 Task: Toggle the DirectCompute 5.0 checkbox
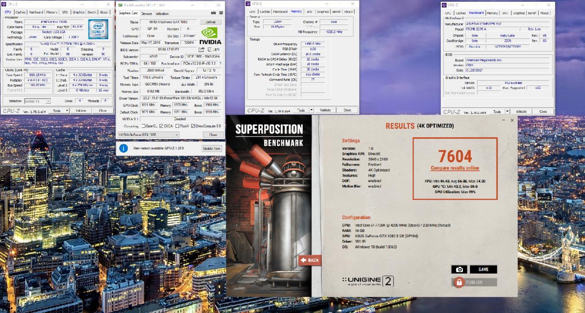(193, 126)
